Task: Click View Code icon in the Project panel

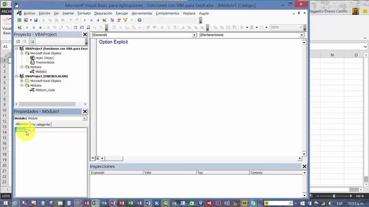Action: point(18,41)
